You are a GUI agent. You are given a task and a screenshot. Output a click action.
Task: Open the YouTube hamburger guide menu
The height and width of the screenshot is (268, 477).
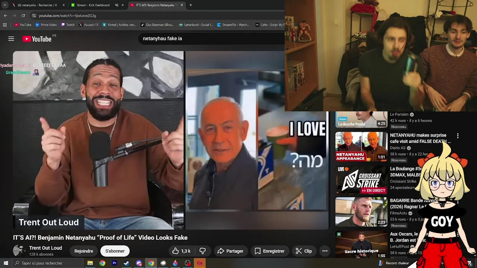click(11, 39)
